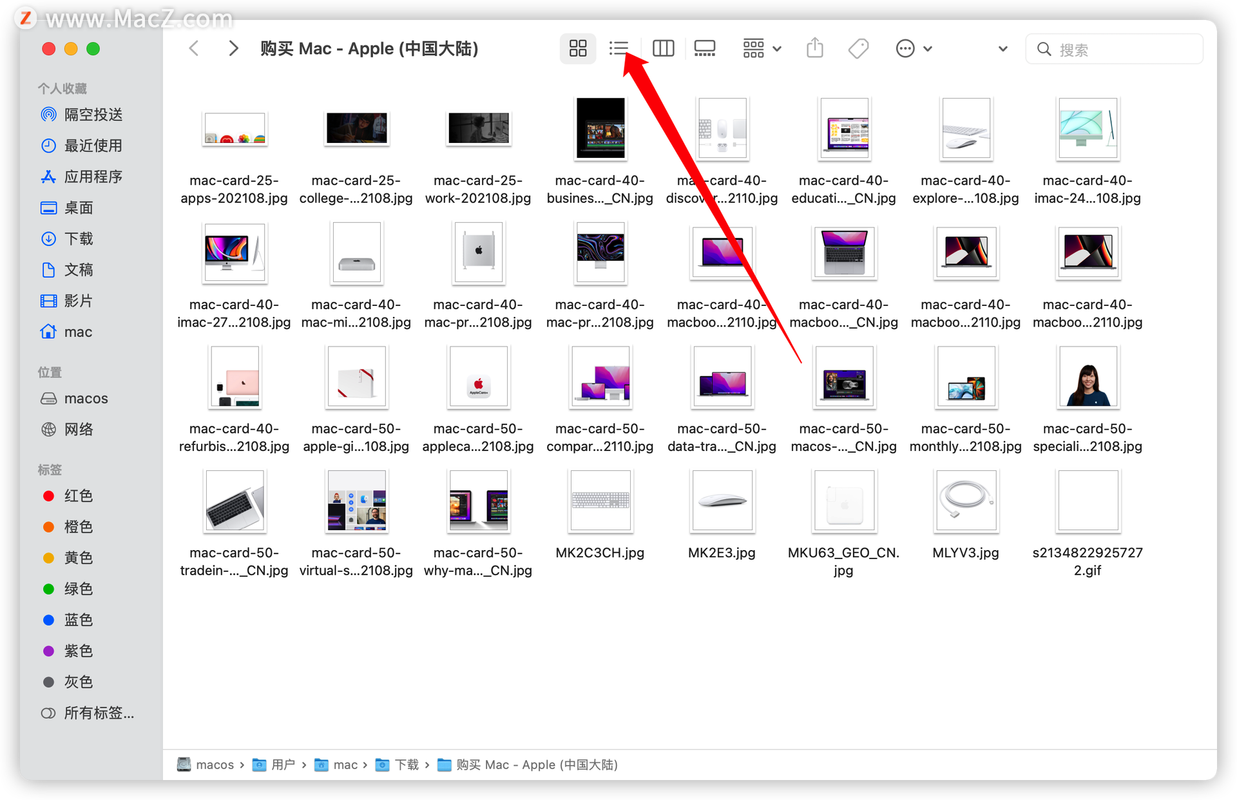Go back with the left arrow
Viewport: 1237px width, 800px height.
pyautogui.click(x=194, y=48)
